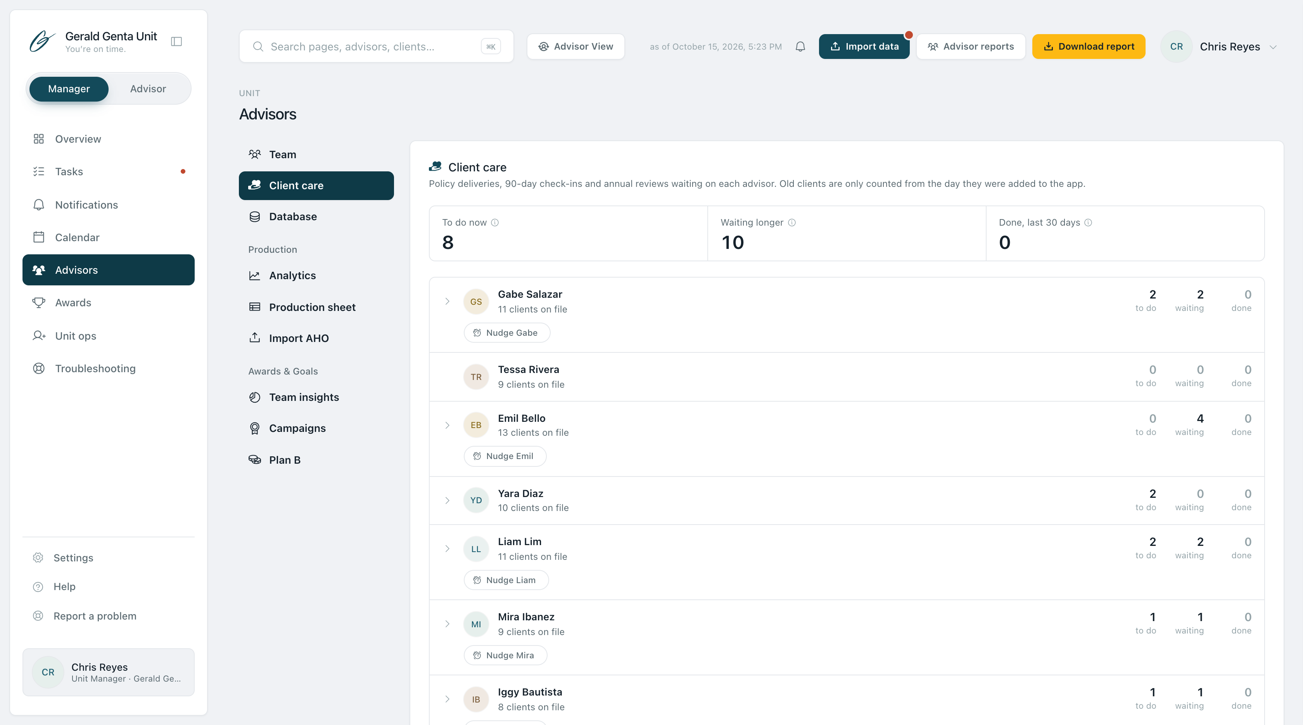Click the MI avatar for Mira Ibanez
The height and width of the screenshot is (725, 1303).
pos(476,624)
